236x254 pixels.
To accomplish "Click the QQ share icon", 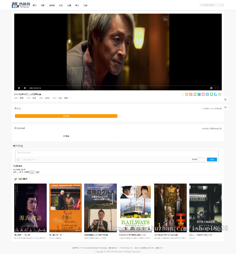I will (203, 94).
